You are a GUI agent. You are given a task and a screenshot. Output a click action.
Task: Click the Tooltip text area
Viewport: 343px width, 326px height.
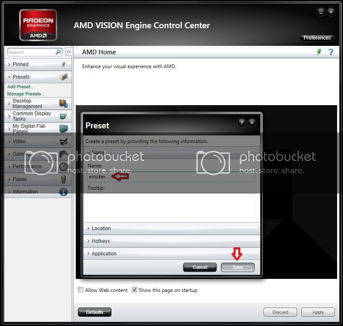pyautogui.click(x=171, y=205)
